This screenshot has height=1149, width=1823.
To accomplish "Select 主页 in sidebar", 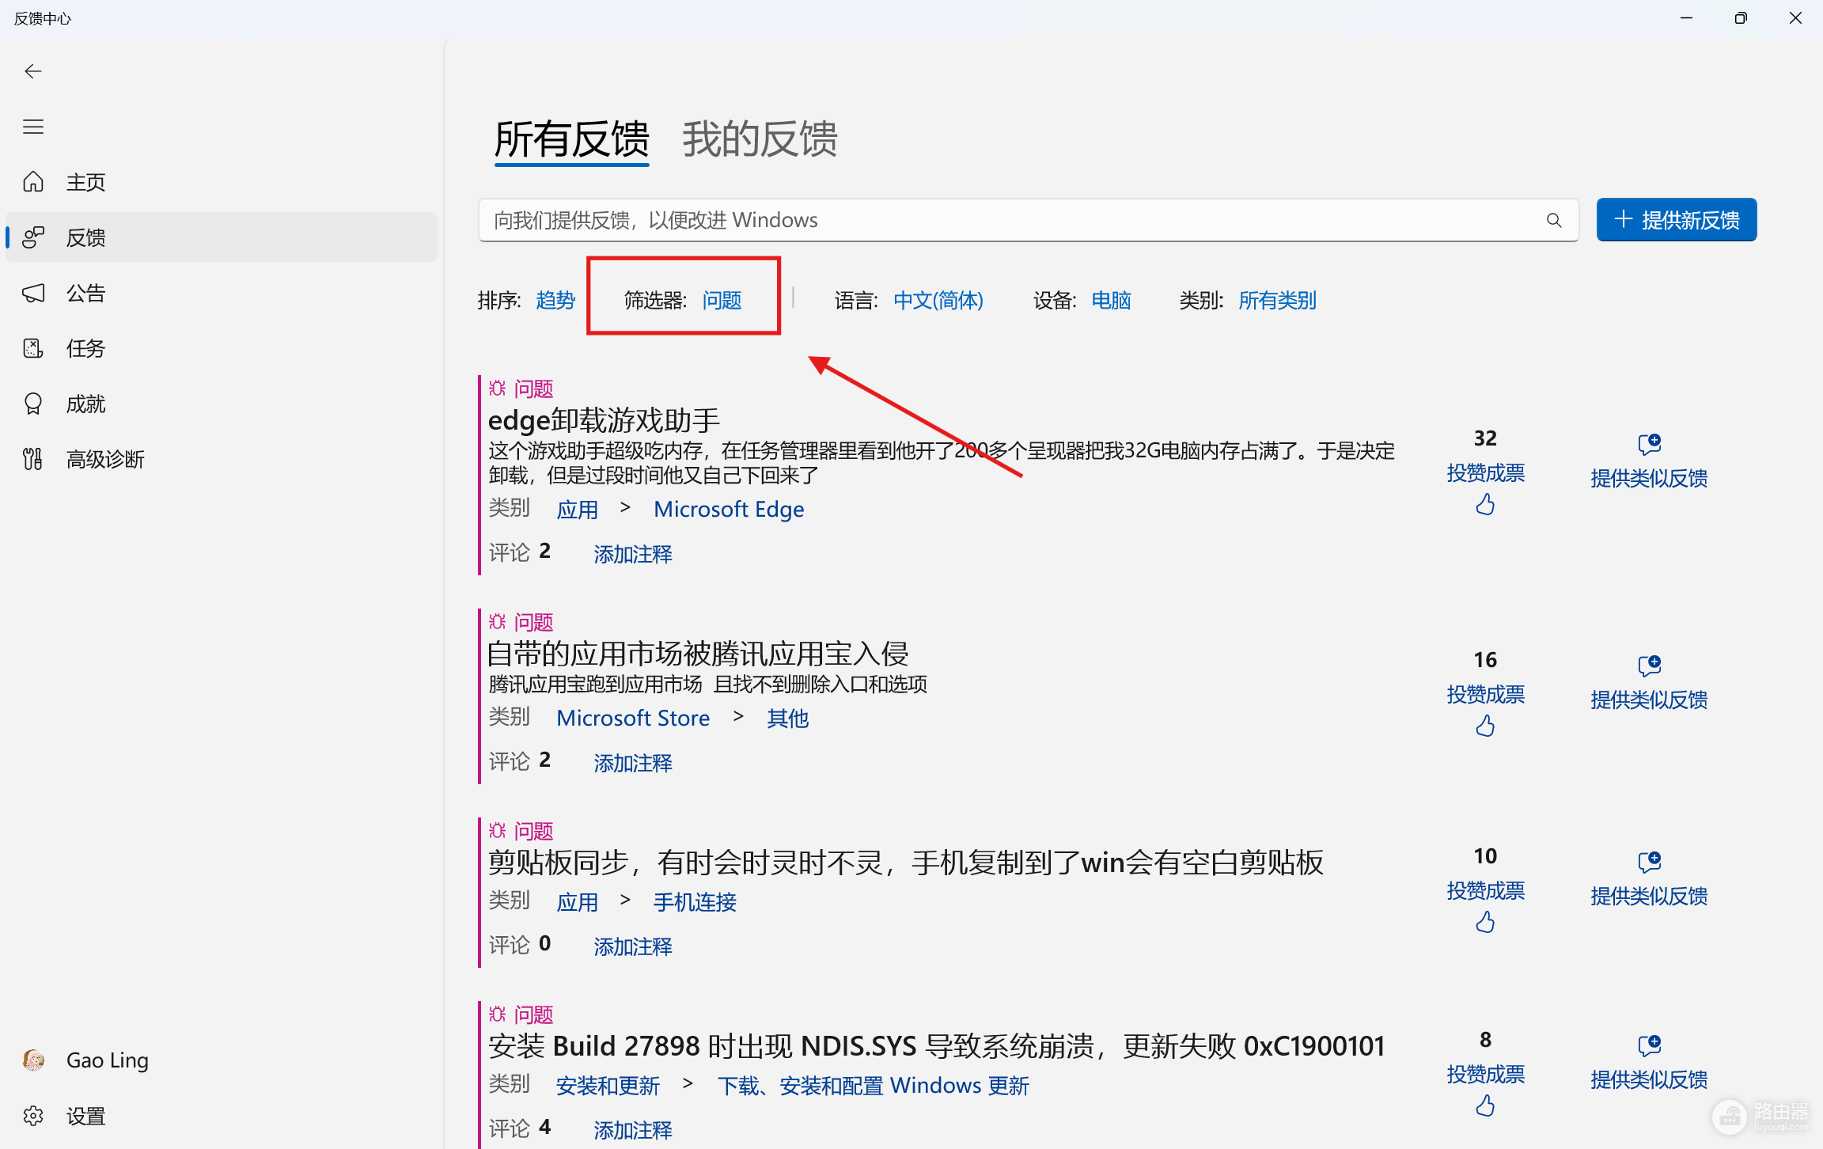I will click(x=222, y=182).
